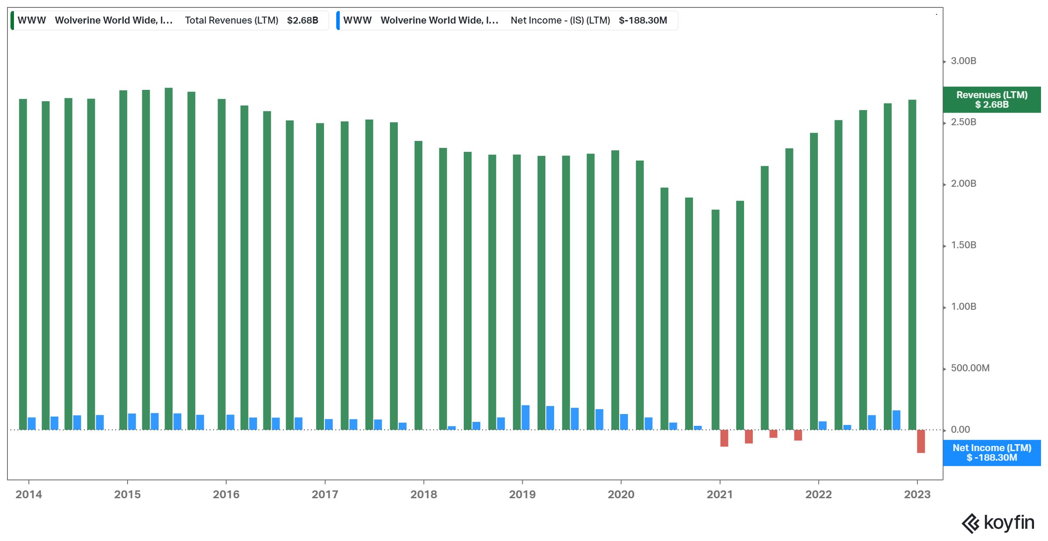Click the Koyfin logo icon
Image resolution: width=1048 pixels, height=541 pixels.
pyautogui.click(x=971, y=523)
